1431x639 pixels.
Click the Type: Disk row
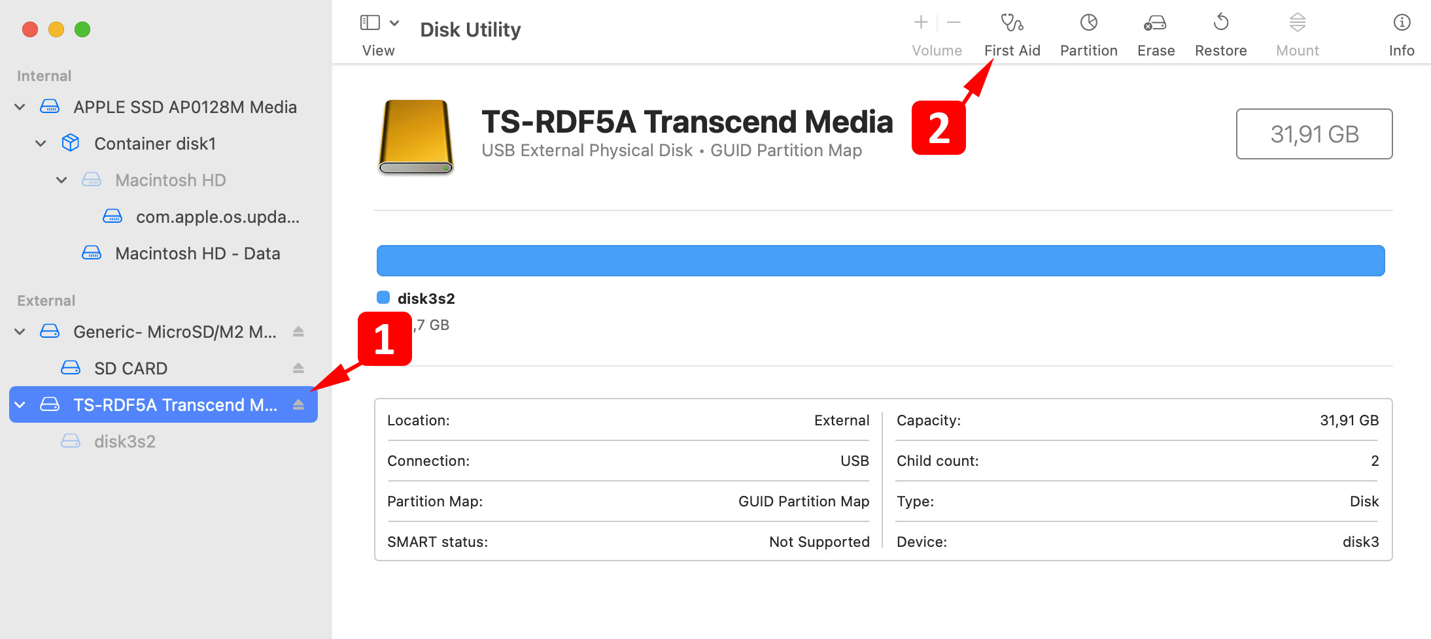coord(1137,502)
